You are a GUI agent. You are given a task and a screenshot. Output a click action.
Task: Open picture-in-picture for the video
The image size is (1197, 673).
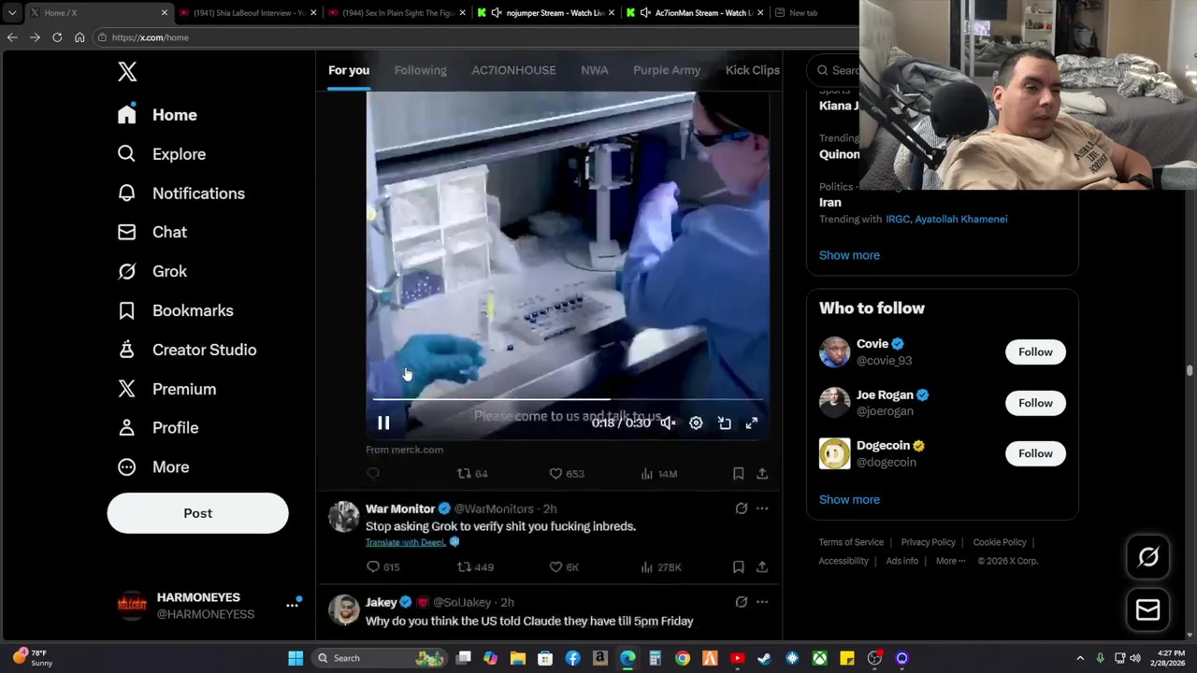click(724, 423)
